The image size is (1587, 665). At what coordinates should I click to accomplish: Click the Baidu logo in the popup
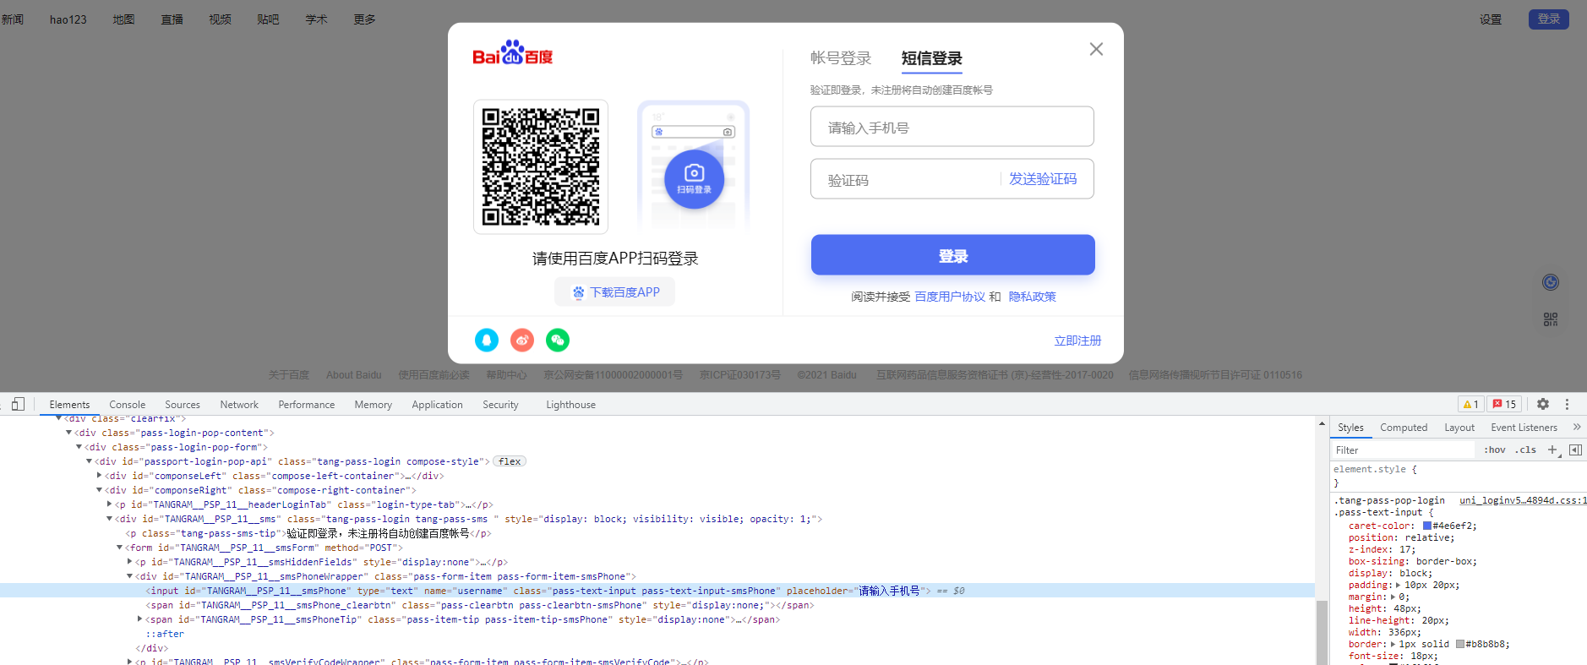pos(512,52)
